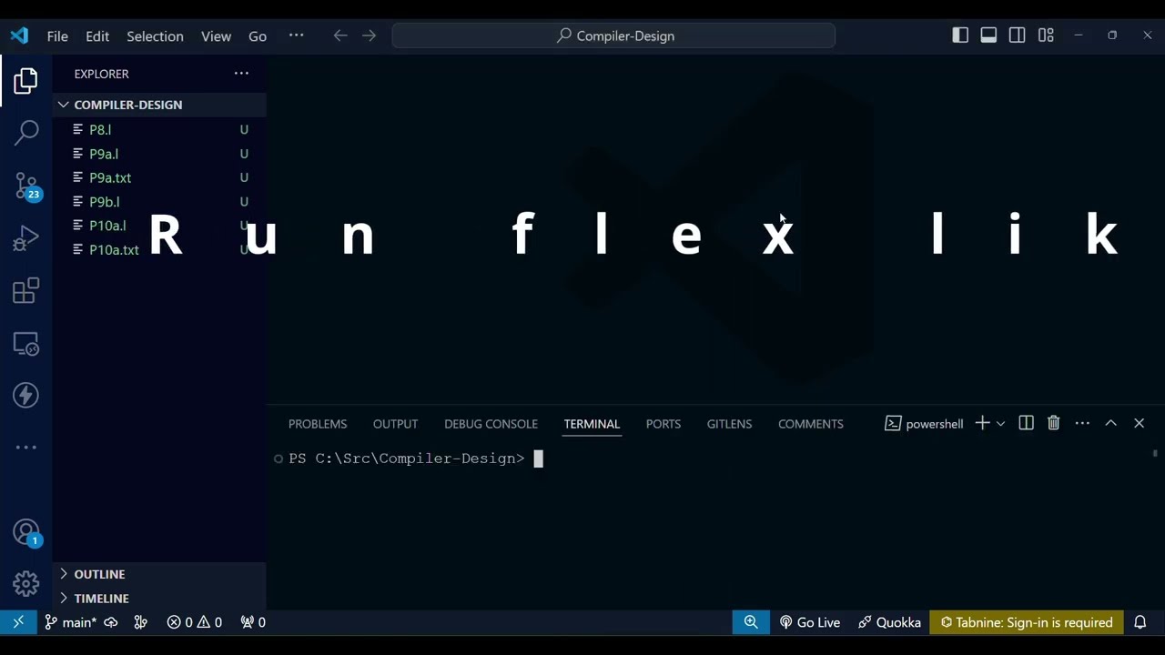
Task: Close the terminal panel
Action: [x=1139, y=423]
